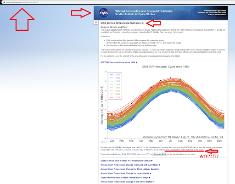The height and width of the screenshot is (184, 235).
Task: Click the May data point on chart
Action: [151, 88]
